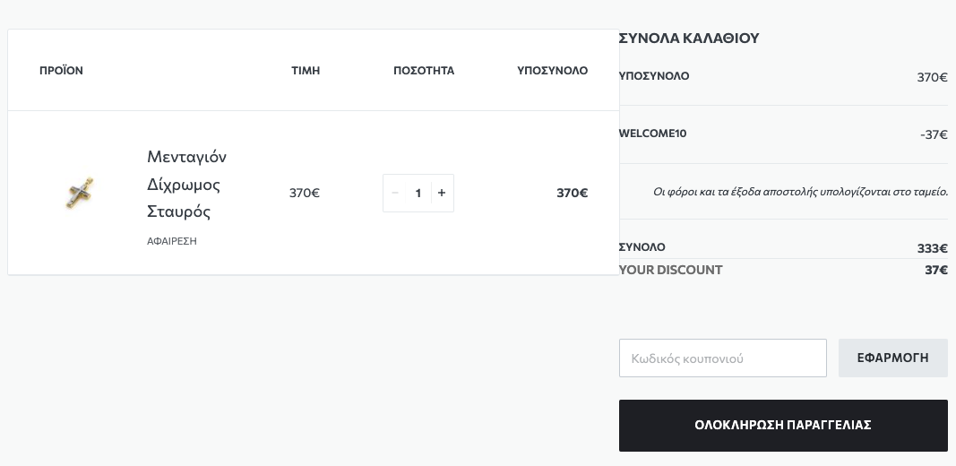Screen dimensions: 956x466
Task: Click the taxes and shipping note text
Action: [x=800, y=192]
